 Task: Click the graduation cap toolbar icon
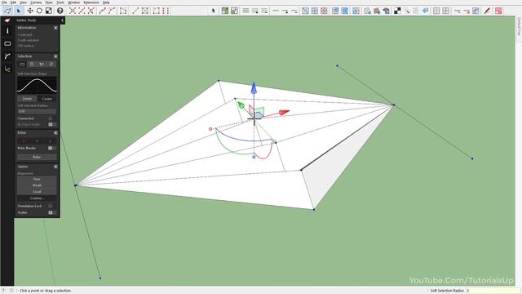[x=386, y=11]
